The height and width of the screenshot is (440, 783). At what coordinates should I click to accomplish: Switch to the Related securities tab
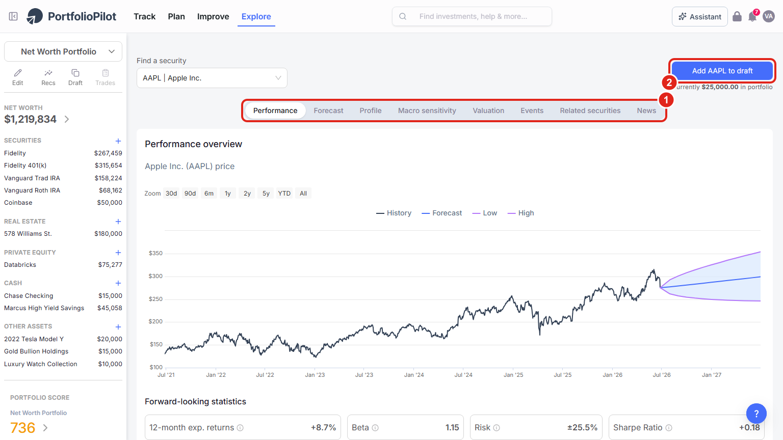pyautogui.click(x=590, y=111)
